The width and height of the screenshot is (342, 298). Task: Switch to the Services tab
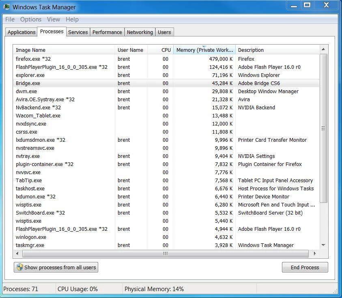78,32
